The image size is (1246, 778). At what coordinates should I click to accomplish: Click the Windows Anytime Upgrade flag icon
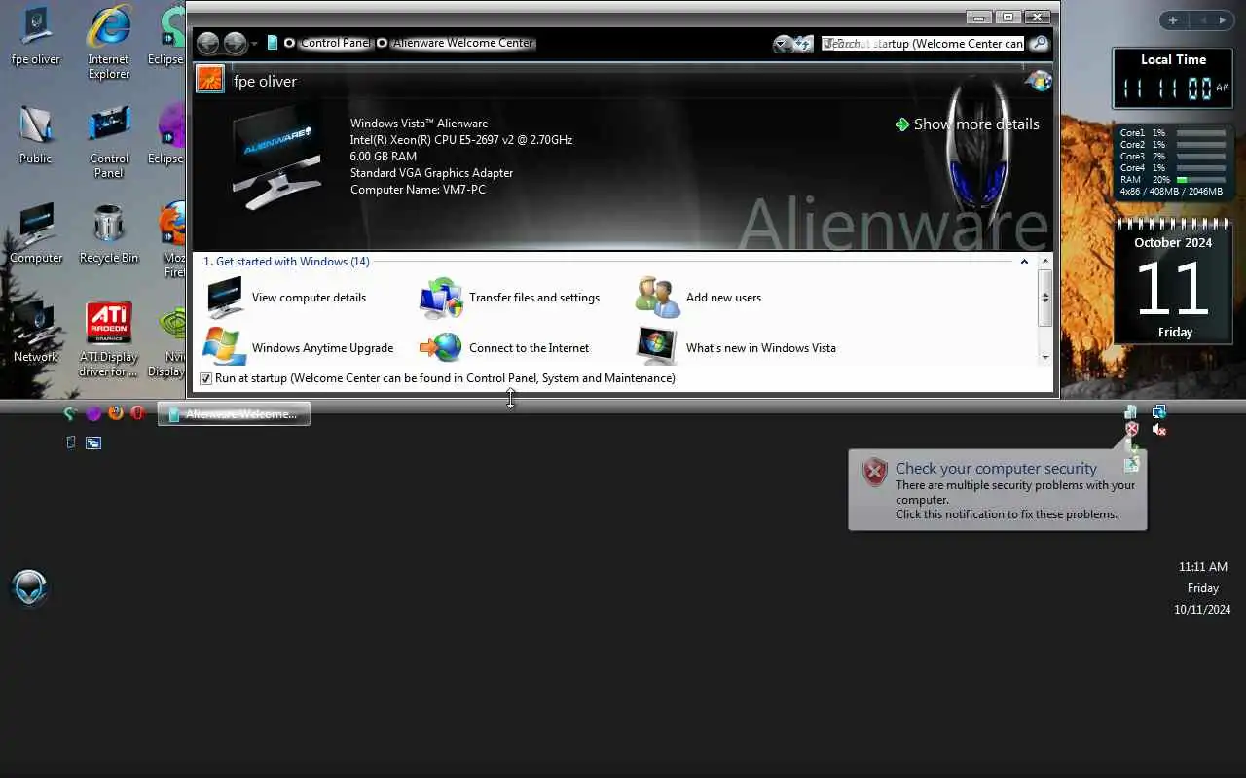pyautogui.click(x=225, y=347)
